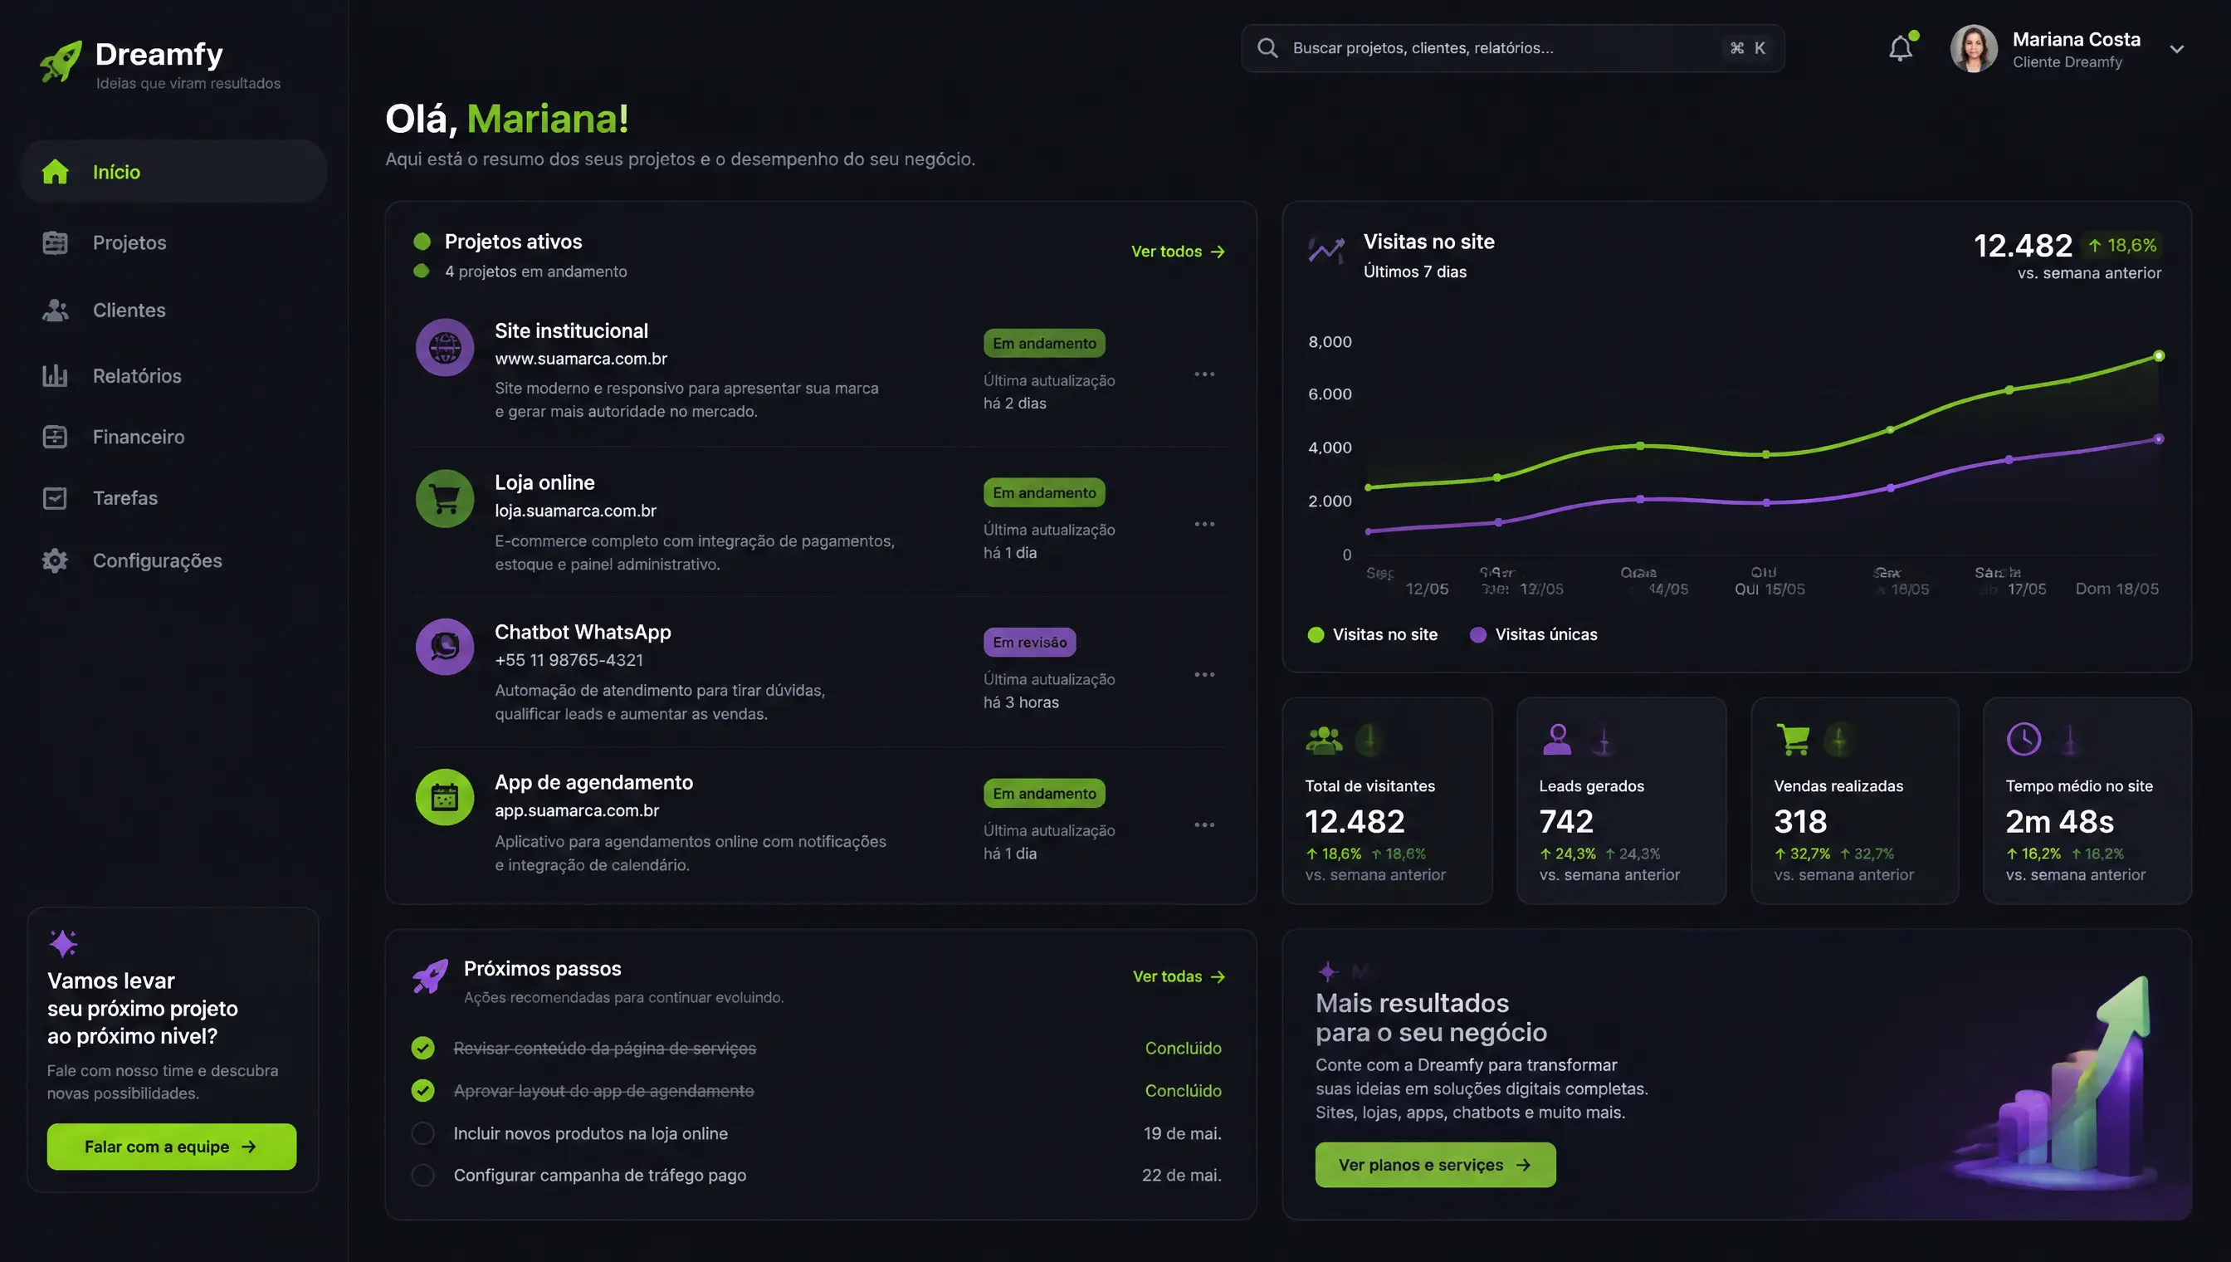The height and width of the screenshot is (1262, 2231).
Task: Click the purple sparkle icon in sidebar promo
Action: pyautogui.click(x=63, y=943)
